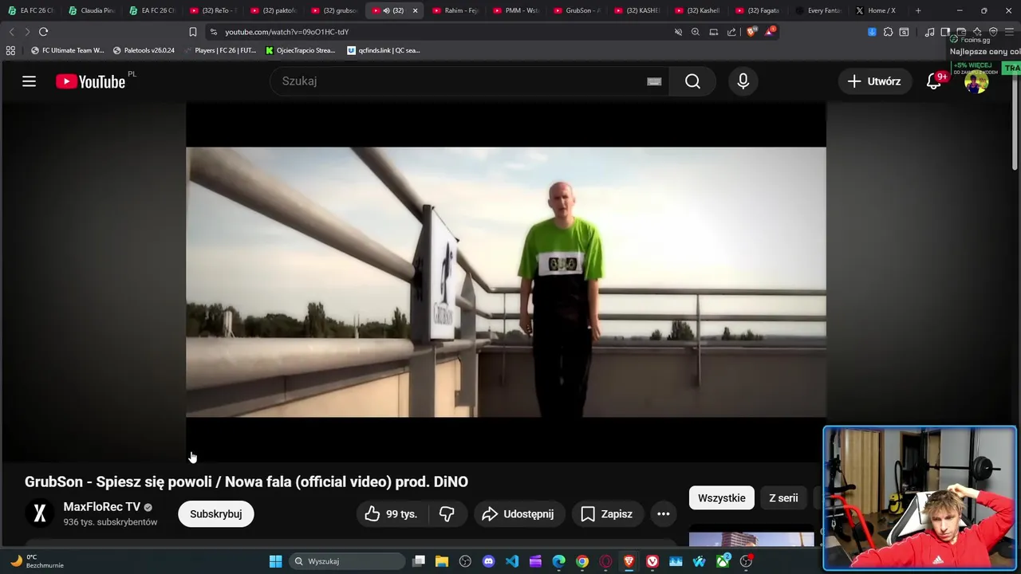Select the 'Wszystkie' filter chip

pyautogui.click(x=722, y=498)
